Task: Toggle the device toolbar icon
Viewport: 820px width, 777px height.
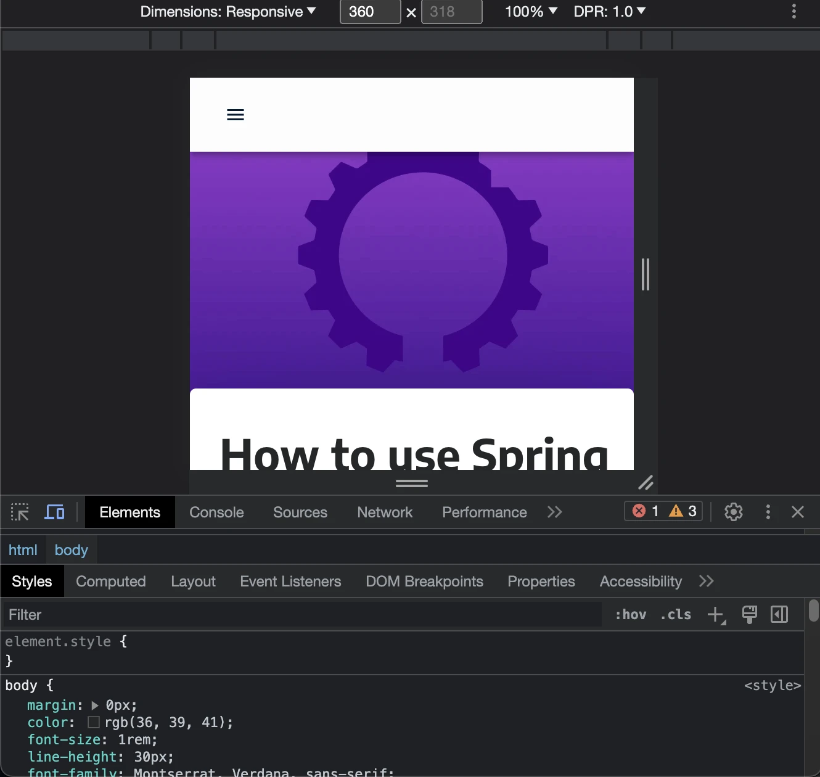Action: [x=55, y=512]
